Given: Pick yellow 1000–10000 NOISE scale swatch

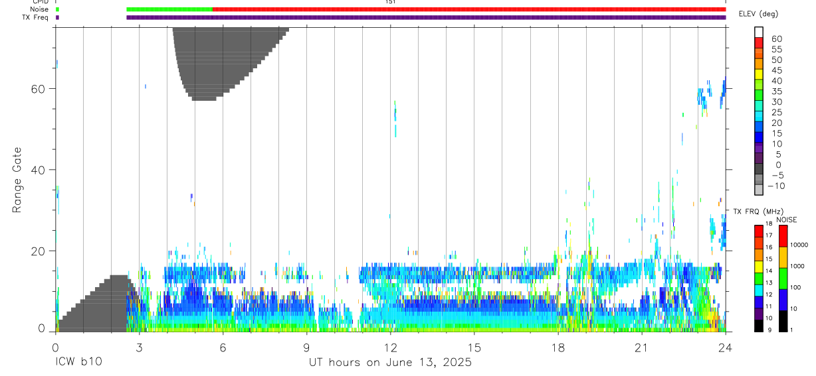Looking at the screenshot, I should coord(783,257).
